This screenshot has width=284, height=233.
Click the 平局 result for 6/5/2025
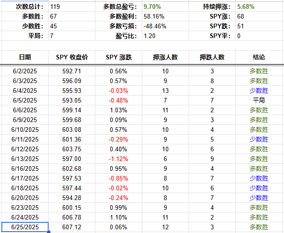point(259,100)
